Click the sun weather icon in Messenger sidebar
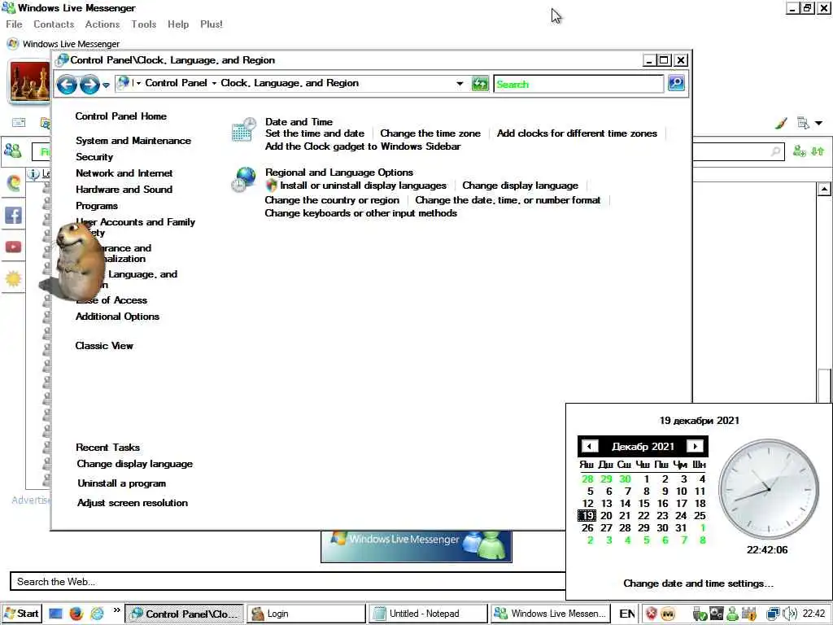Image resolution: width=833 pixels, height=625 pixels. click(x=13, y=278)
